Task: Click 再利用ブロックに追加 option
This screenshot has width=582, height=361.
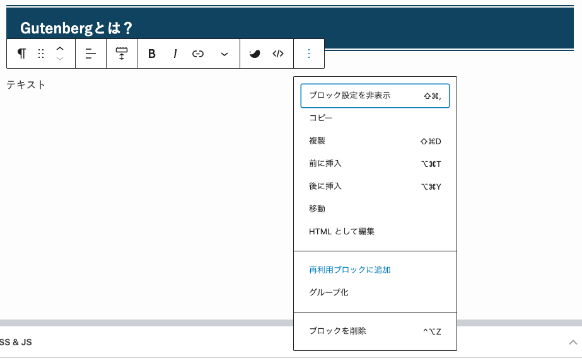Action: [375, 270]
